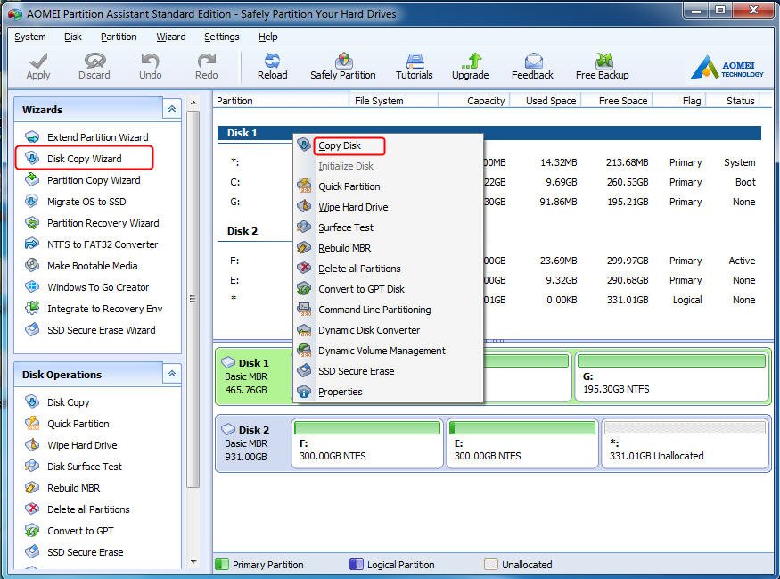Image resolution: width=780 pixels, height=579 pixels.
Task: Click Disk Copy in Disk Operations
Action: click(x=57, y=401)
